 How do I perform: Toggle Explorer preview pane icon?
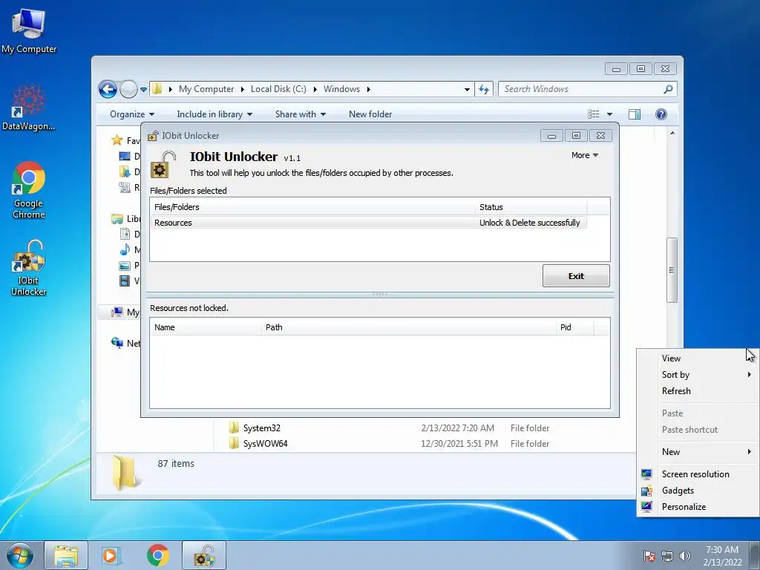click(635, 114)
